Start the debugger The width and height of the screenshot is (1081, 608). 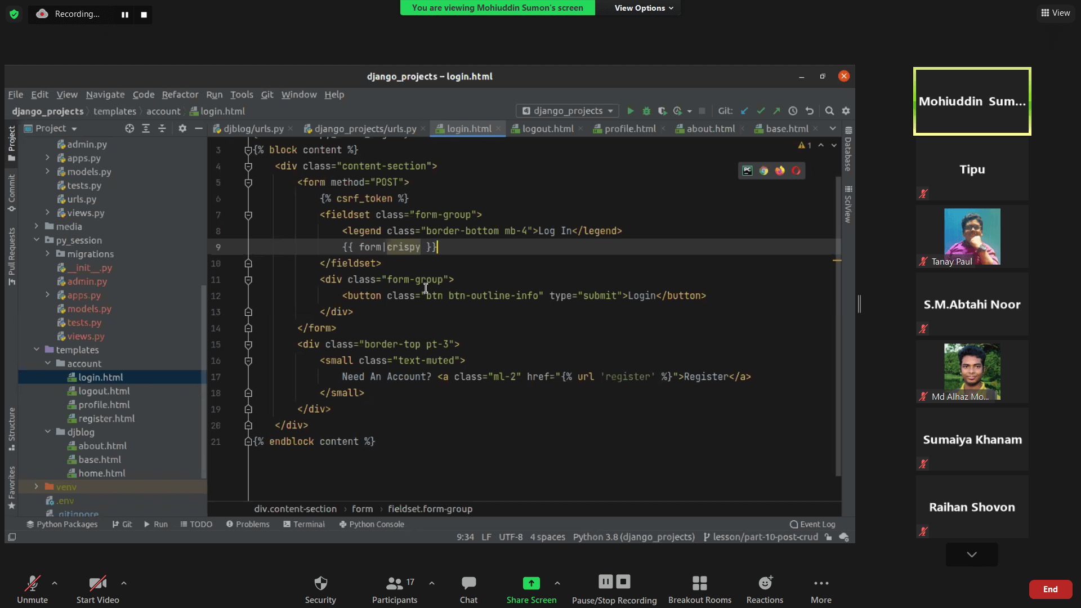646,111
